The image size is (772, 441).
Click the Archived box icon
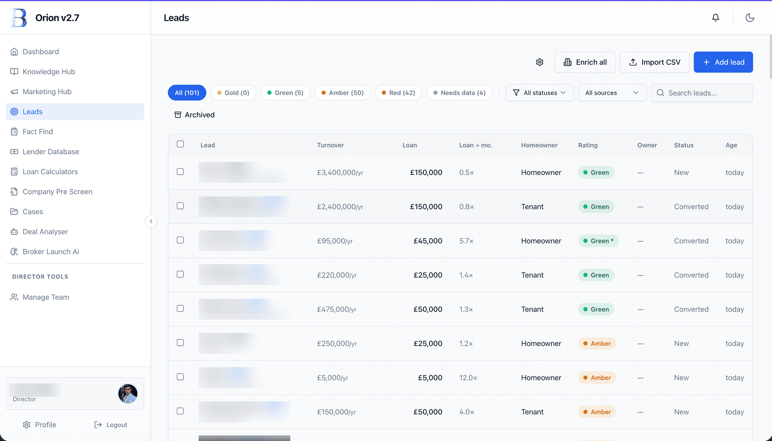[x=178, y=115]
